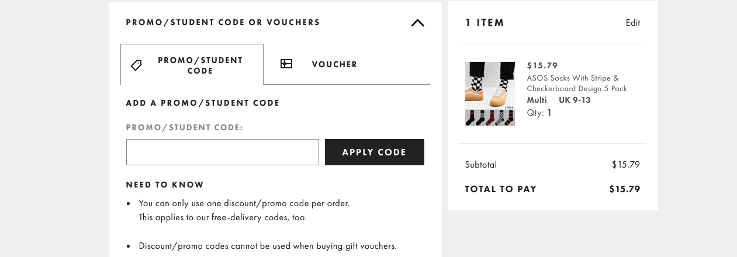737x257 pixels.
Task: Click the Add a Promo/Student Code heading
Action: pyautogui.click(x=203, y=103)
